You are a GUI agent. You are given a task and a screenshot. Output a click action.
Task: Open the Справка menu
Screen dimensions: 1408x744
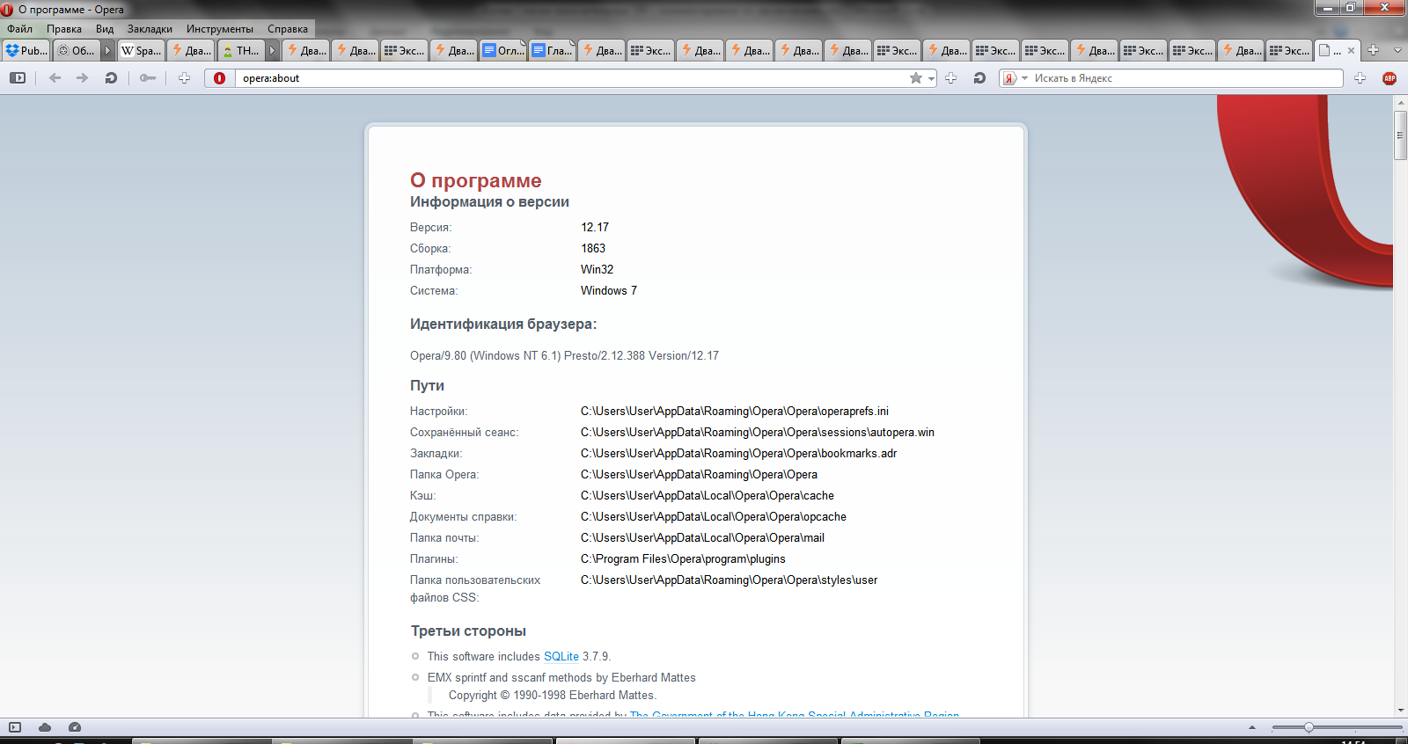point(288,29)
